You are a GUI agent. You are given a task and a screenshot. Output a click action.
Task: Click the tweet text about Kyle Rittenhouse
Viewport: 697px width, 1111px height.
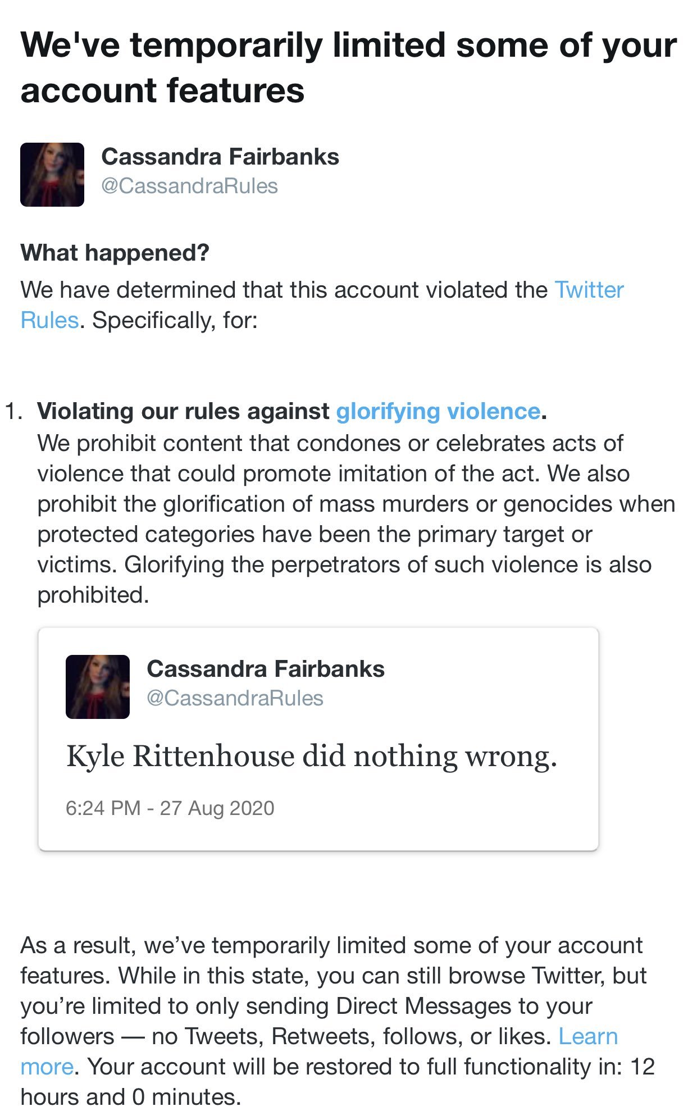pos(312,756)
